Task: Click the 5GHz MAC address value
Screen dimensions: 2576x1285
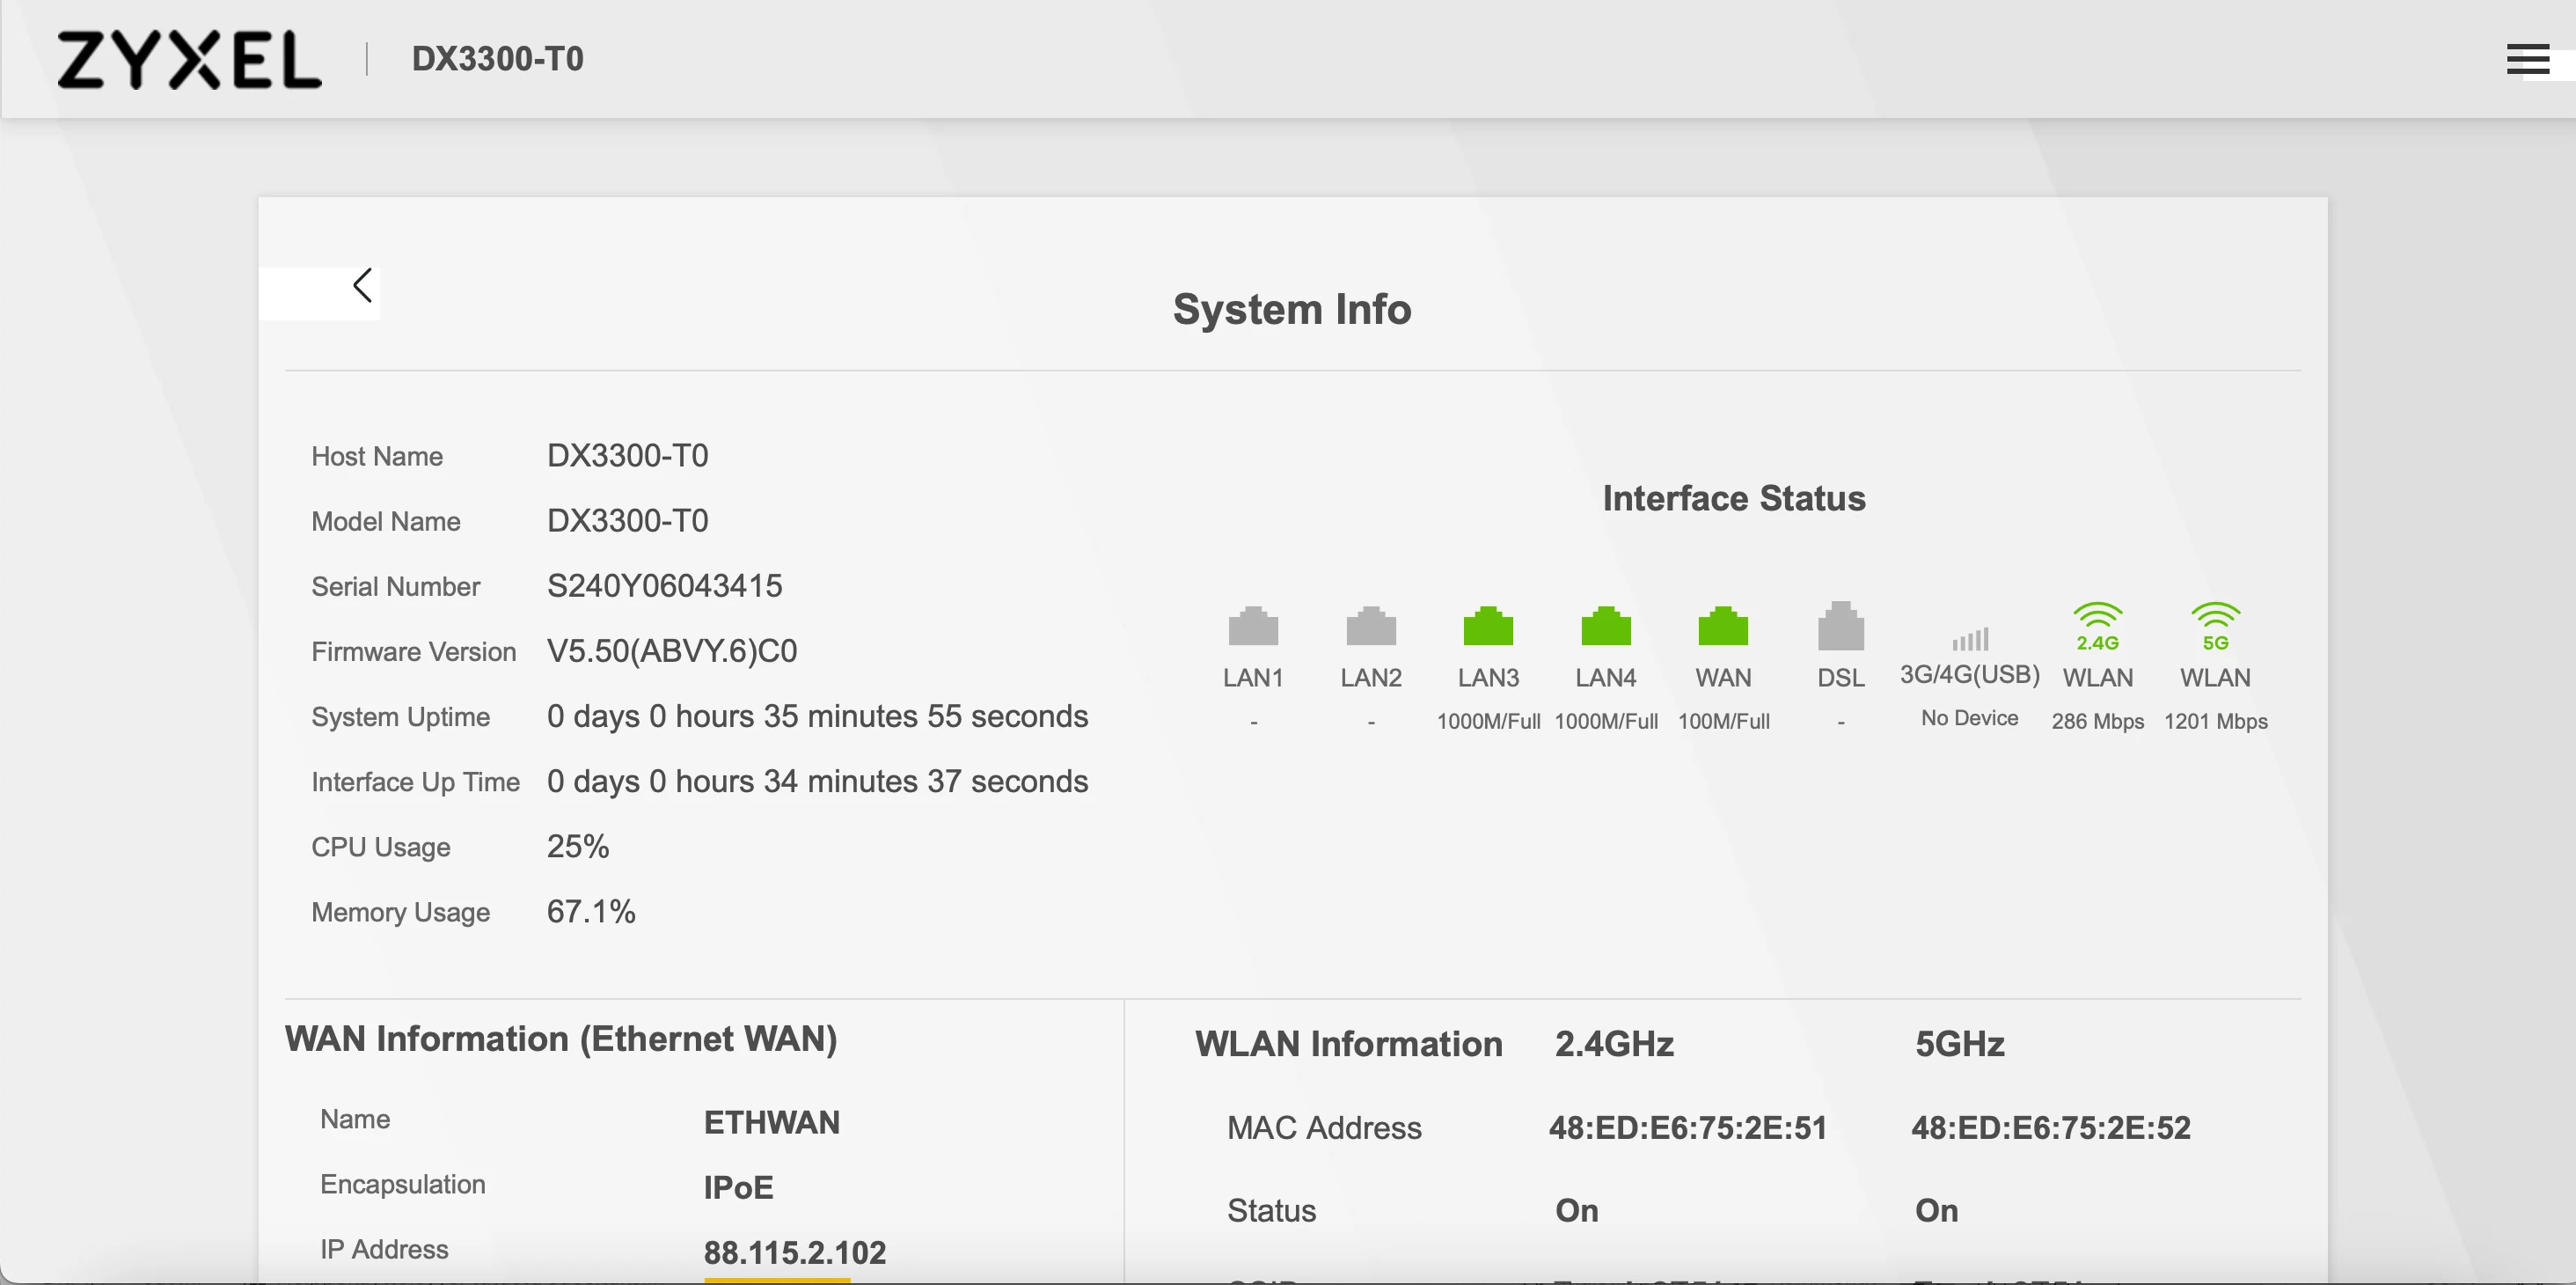Action: [x=2050, y=1127]
